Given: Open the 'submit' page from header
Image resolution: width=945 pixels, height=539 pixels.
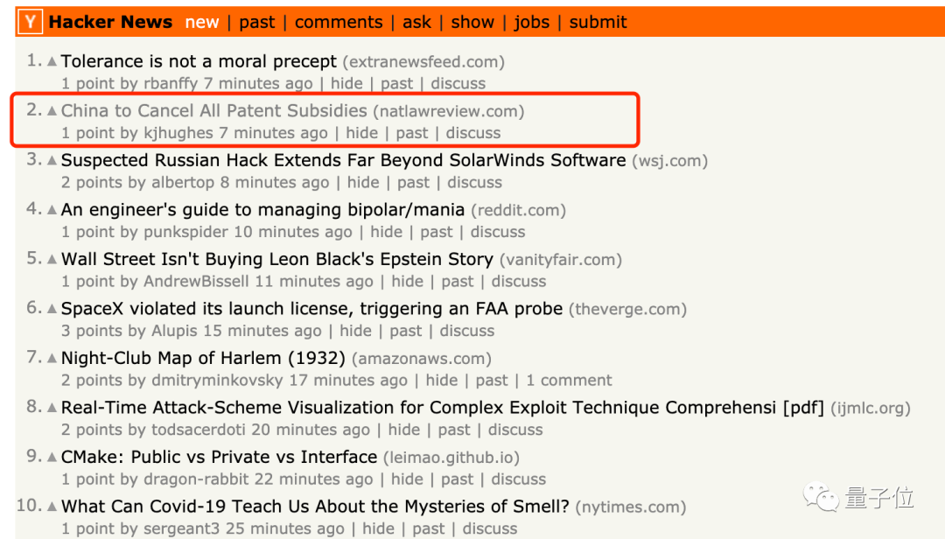Looking at the screenshot, I should point(598,22).
